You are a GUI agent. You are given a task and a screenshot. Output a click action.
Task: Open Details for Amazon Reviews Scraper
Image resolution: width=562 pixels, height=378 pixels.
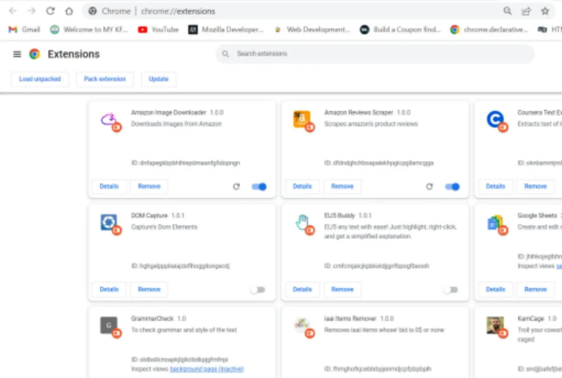click(302, 186)
